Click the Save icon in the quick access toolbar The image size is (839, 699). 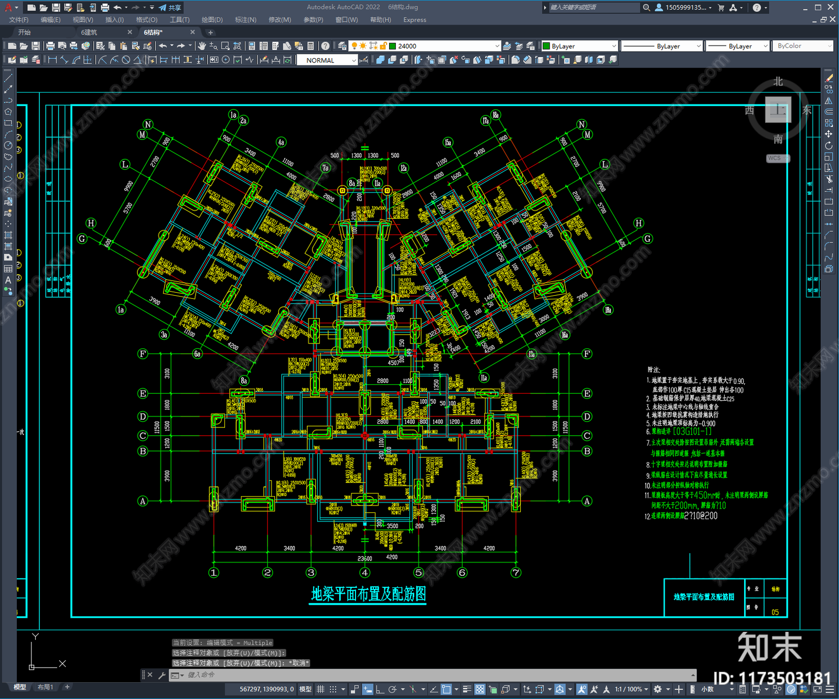[56, 7]
